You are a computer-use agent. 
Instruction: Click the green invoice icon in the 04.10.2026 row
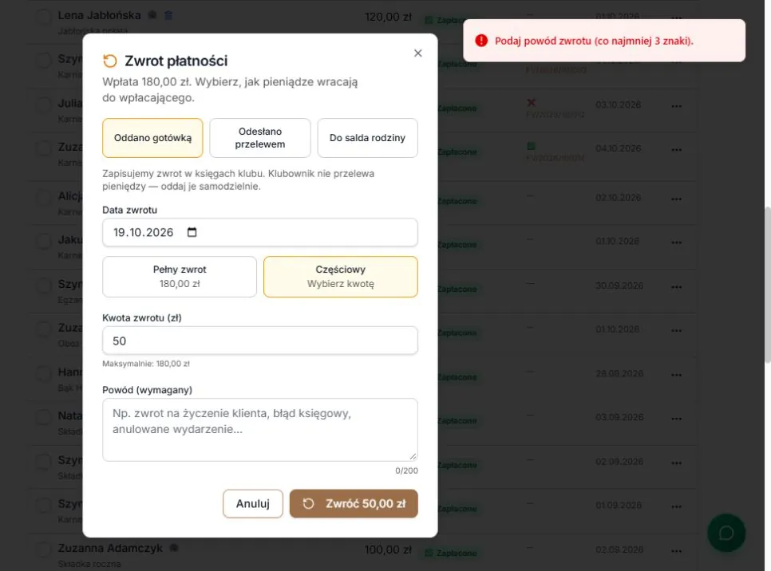pyautogui.click(x=531, y=146)
